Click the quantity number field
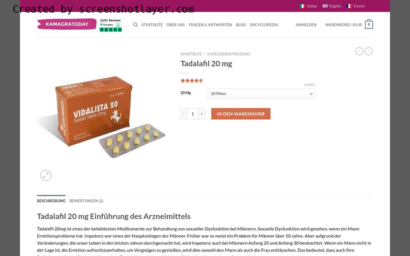 point(193,113)
